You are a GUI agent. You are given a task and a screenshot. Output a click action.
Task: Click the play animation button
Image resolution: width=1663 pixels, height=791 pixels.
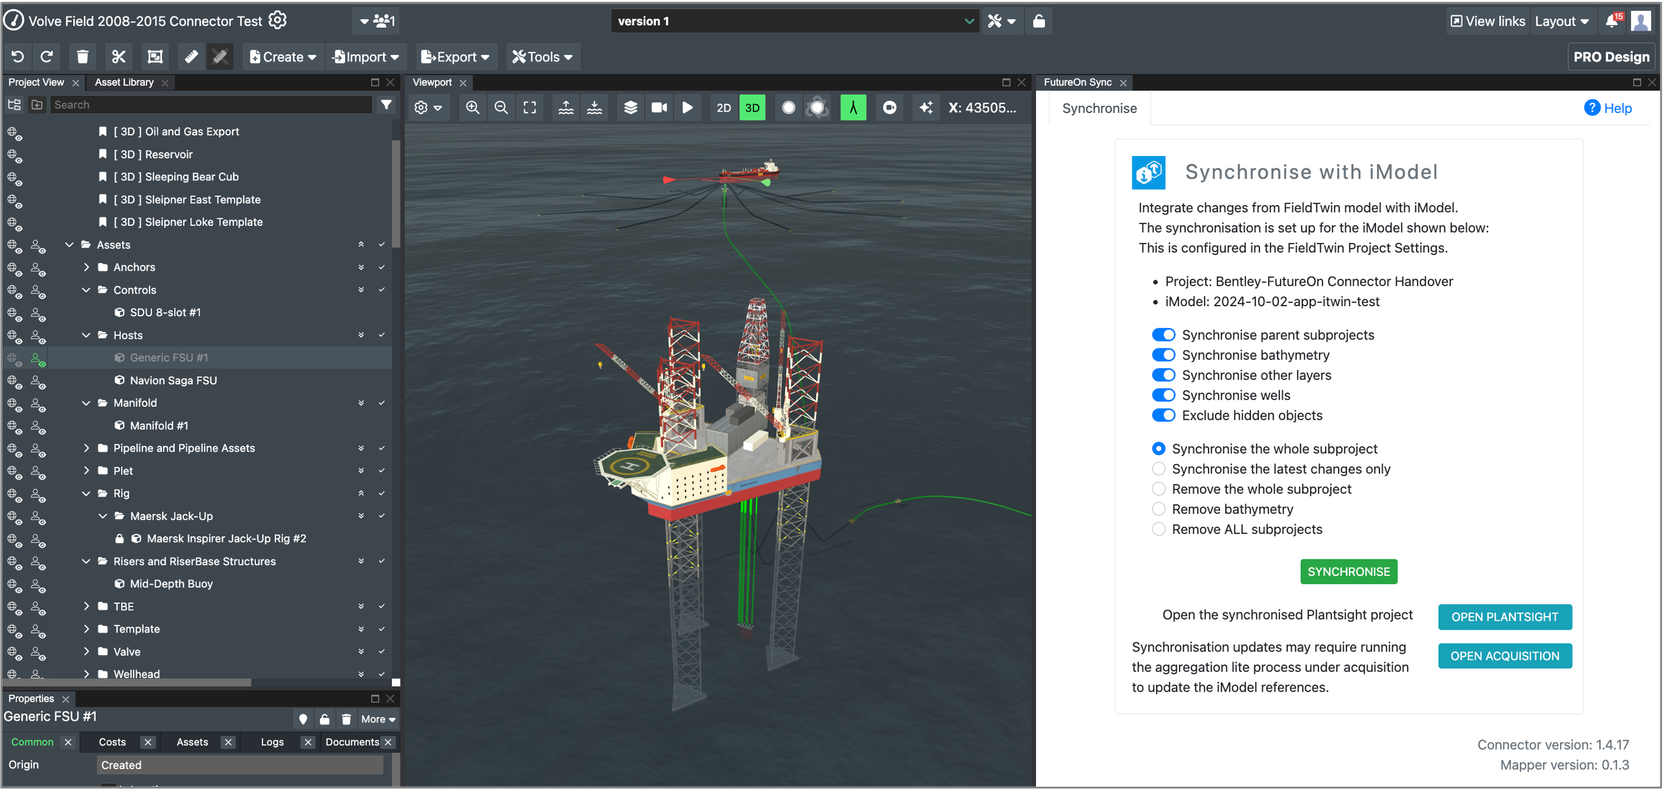pos(687,107)
